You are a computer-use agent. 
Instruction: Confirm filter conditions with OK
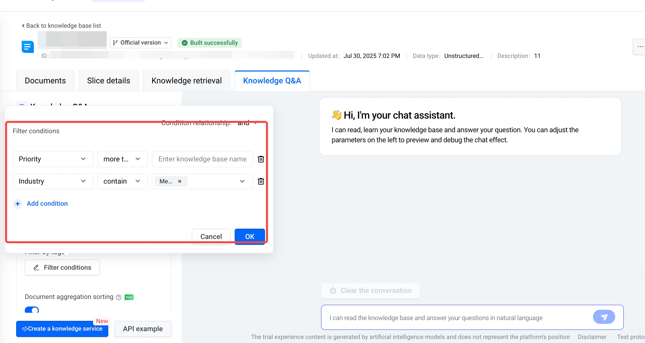click(250, 236)
